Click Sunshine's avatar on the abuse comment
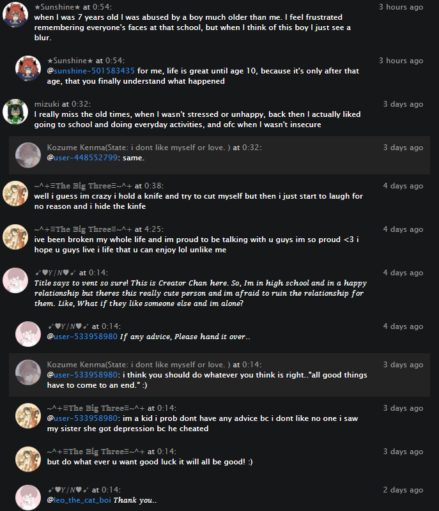The width and height of the screenshot is (439, 511). tap(15, 15)
